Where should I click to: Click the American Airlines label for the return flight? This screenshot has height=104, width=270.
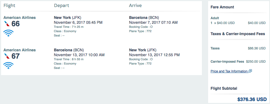click(x=20, y=50)
